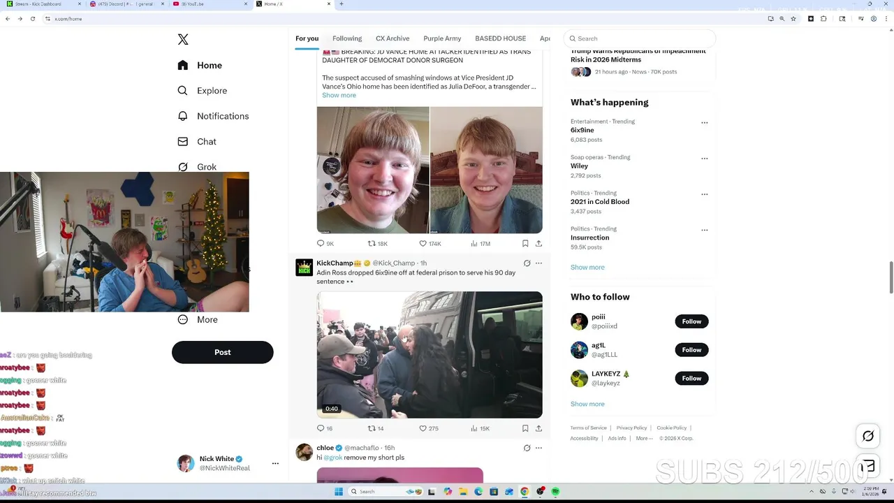Open KickChamp profile avatar
This screenshot has width=894, height=503.
305,268
